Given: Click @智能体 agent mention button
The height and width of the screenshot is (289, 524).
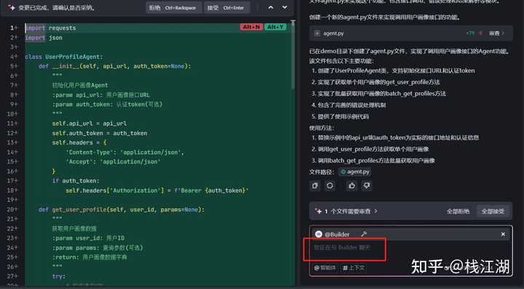Looking at the screenshot, I should (x=325, y=268).
